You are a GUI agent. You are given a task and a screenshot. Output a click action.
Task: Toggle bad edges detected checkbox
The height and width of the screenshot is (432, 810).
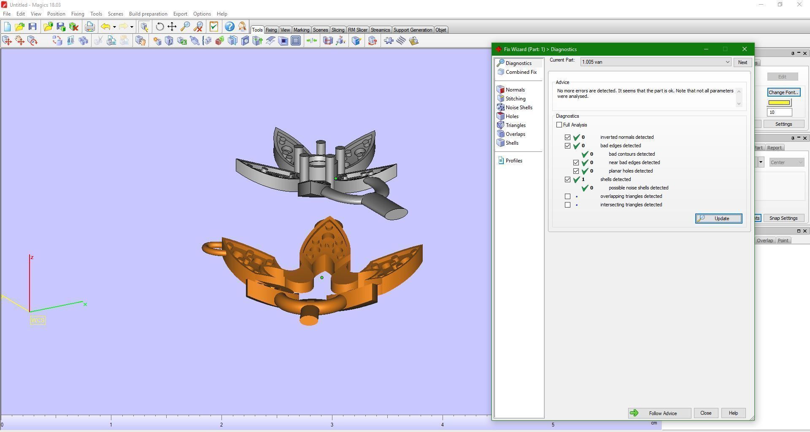tap(568, 146)
